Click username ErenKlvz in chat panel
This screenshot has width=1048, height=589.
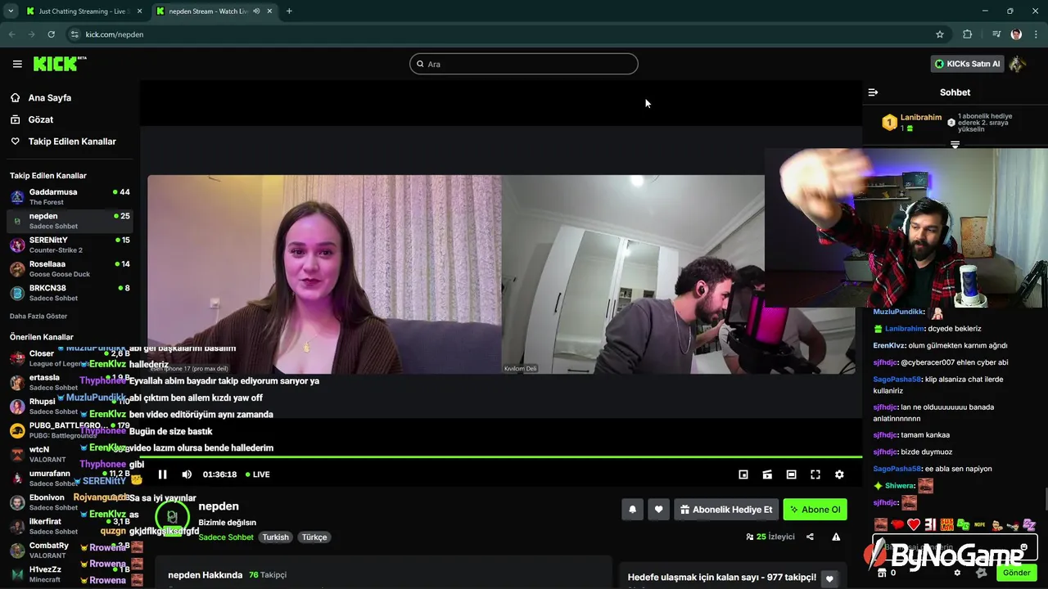coord(889,346)
